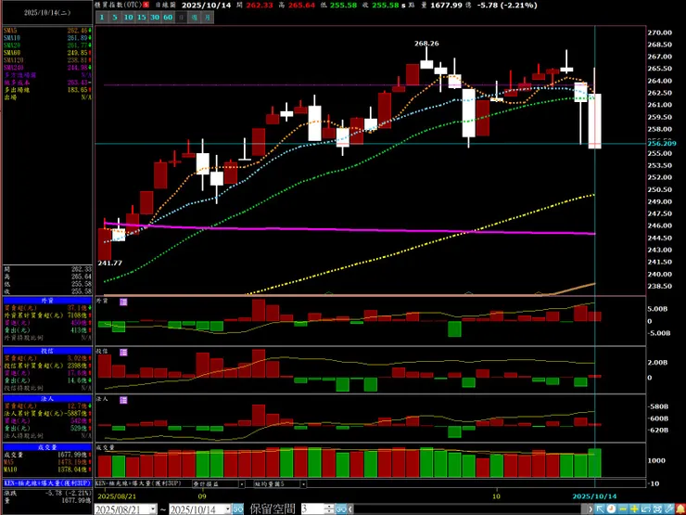Click the SMA10 legend row
686x515 pixels.
coord(47,38)
